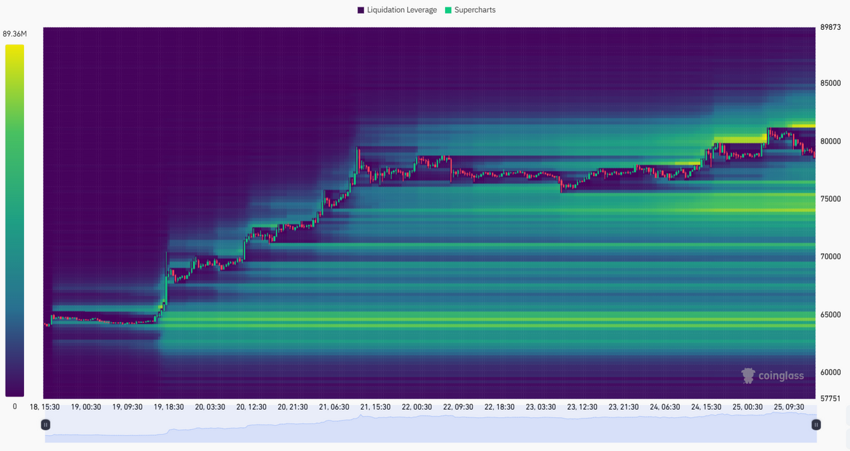Click the '25, 09:30' time axis label

tap(789, 407)
